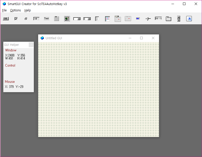Click the mouse Y:-29 coordinate readout
The height and width of the screenshot is (157, 202).
[19, 87]
